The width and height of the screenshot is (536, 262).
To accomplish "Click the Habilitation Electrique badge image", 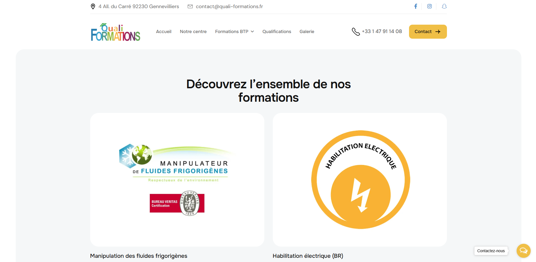I will (360, 180).
